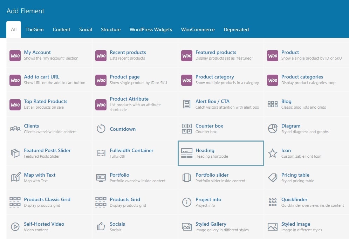Select the Diagram pie chart icon

click(x=272, y=129)
